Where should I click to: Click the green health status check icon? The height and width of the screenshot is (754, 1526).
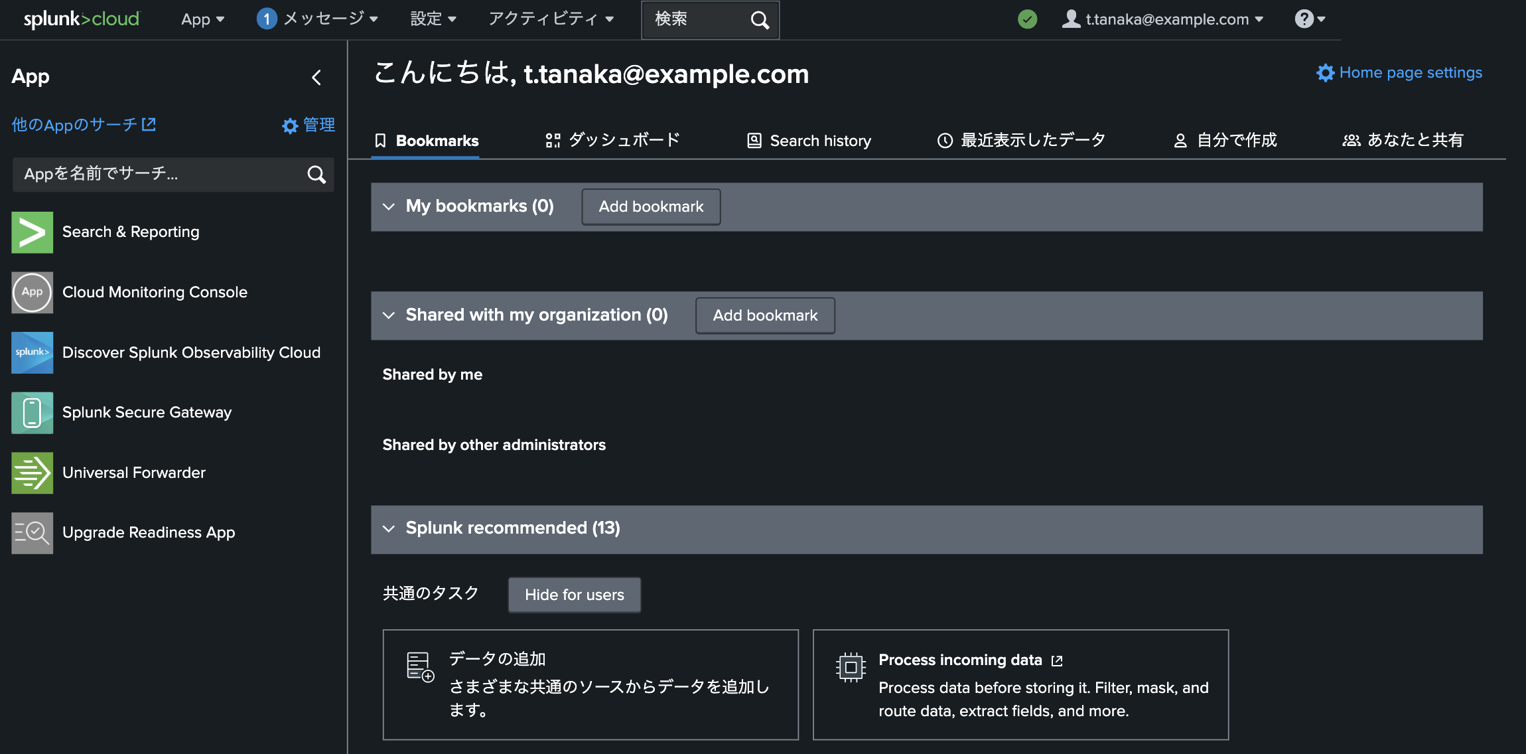coord(1027,19)
